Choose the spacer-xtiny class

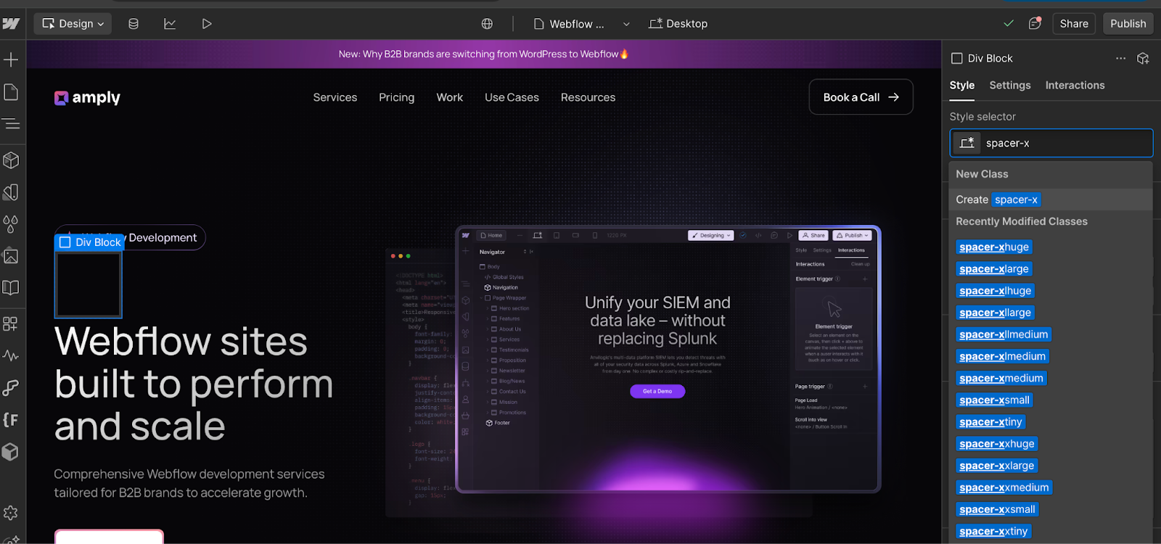pyautogui.click(x=990, y=422)
